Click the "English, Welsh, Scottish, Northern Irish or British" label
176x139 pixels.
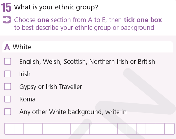click(x=87, y=62)
